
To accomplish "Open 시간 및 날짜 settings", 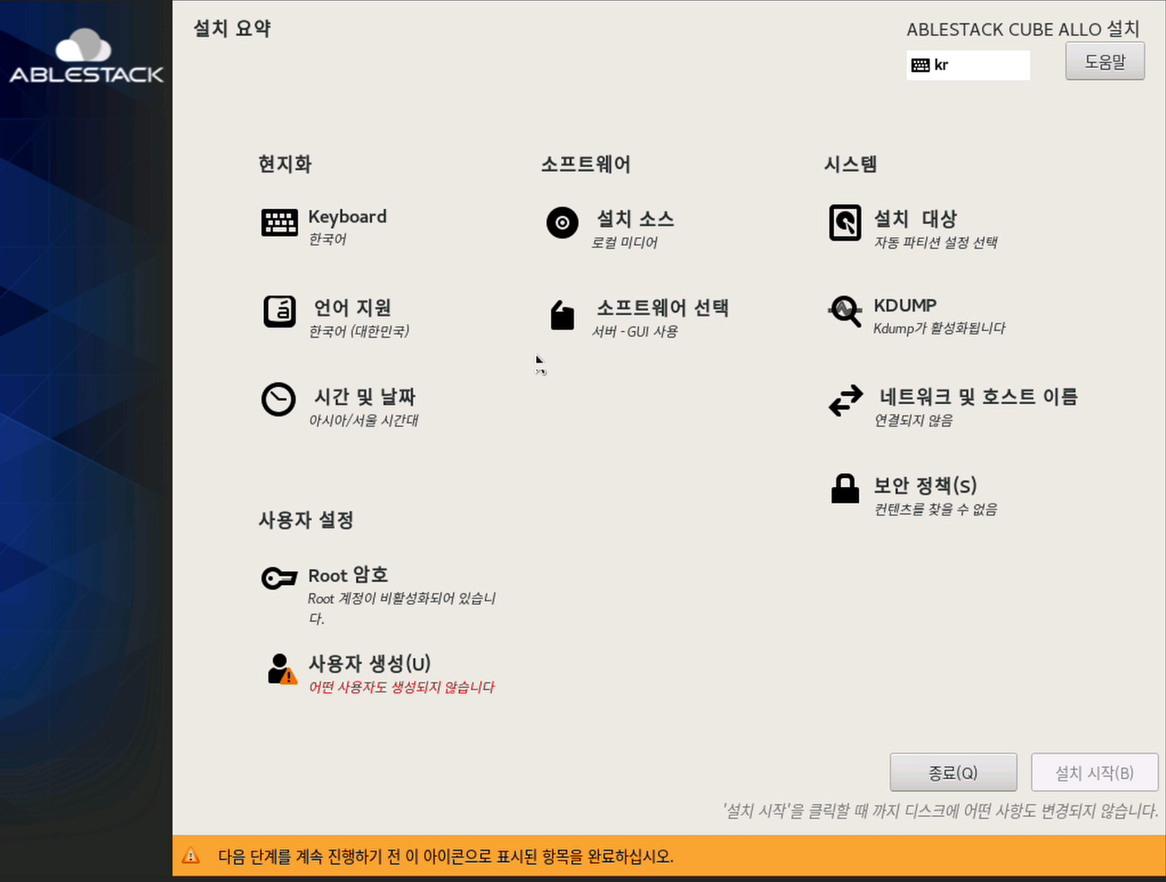I will [x=364, y=397].
